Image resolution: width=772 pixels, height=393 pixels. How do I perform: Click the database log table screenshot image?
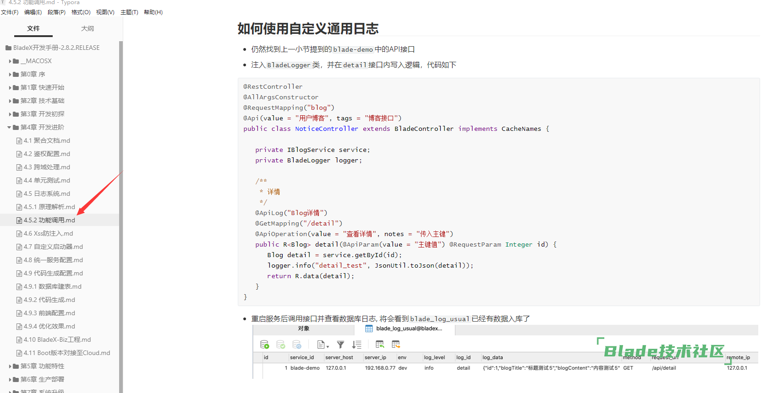505,352
